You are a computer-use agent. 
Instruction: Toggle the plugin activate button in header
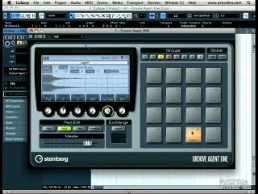(x=30, y=36)
